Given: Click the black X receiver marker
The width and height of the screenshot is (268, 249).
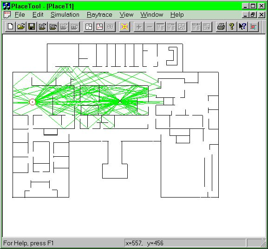Looking at the screenshot, I should point(120,101).
